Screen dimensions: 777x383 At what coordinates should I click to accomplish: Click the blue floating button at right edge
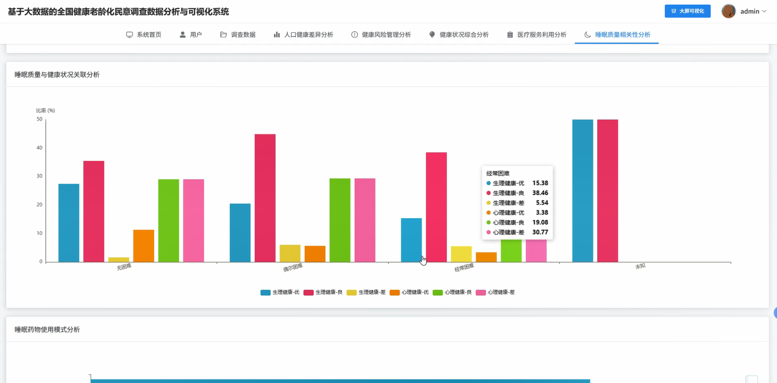tap(775, 312)
